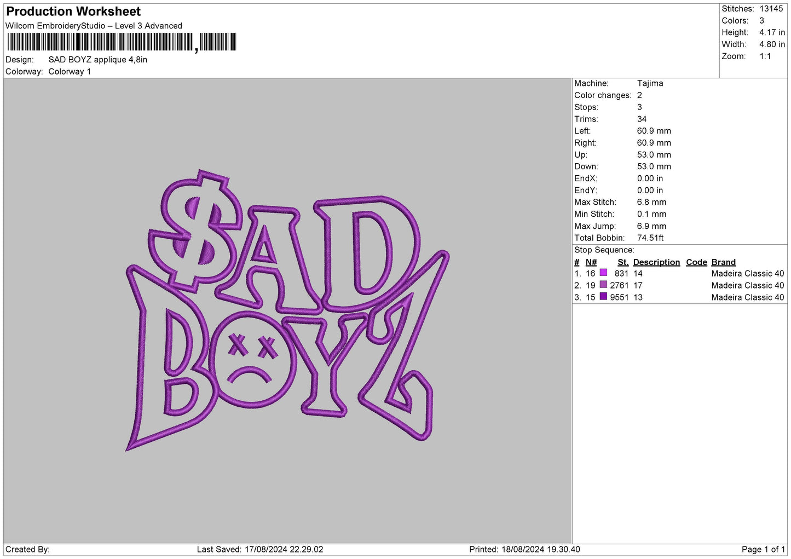Viewport: 791px width, 559px height.
Task: Click the color swatch for stop 2
Action: pyautogui.click(x=603, y=285)
